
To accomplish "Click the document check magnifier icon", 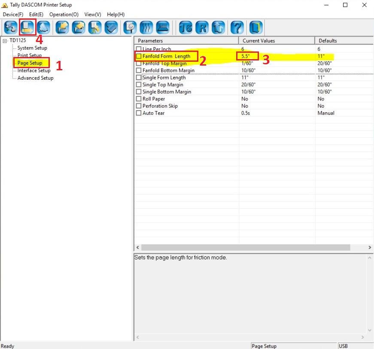I will (x=130, y=27).
